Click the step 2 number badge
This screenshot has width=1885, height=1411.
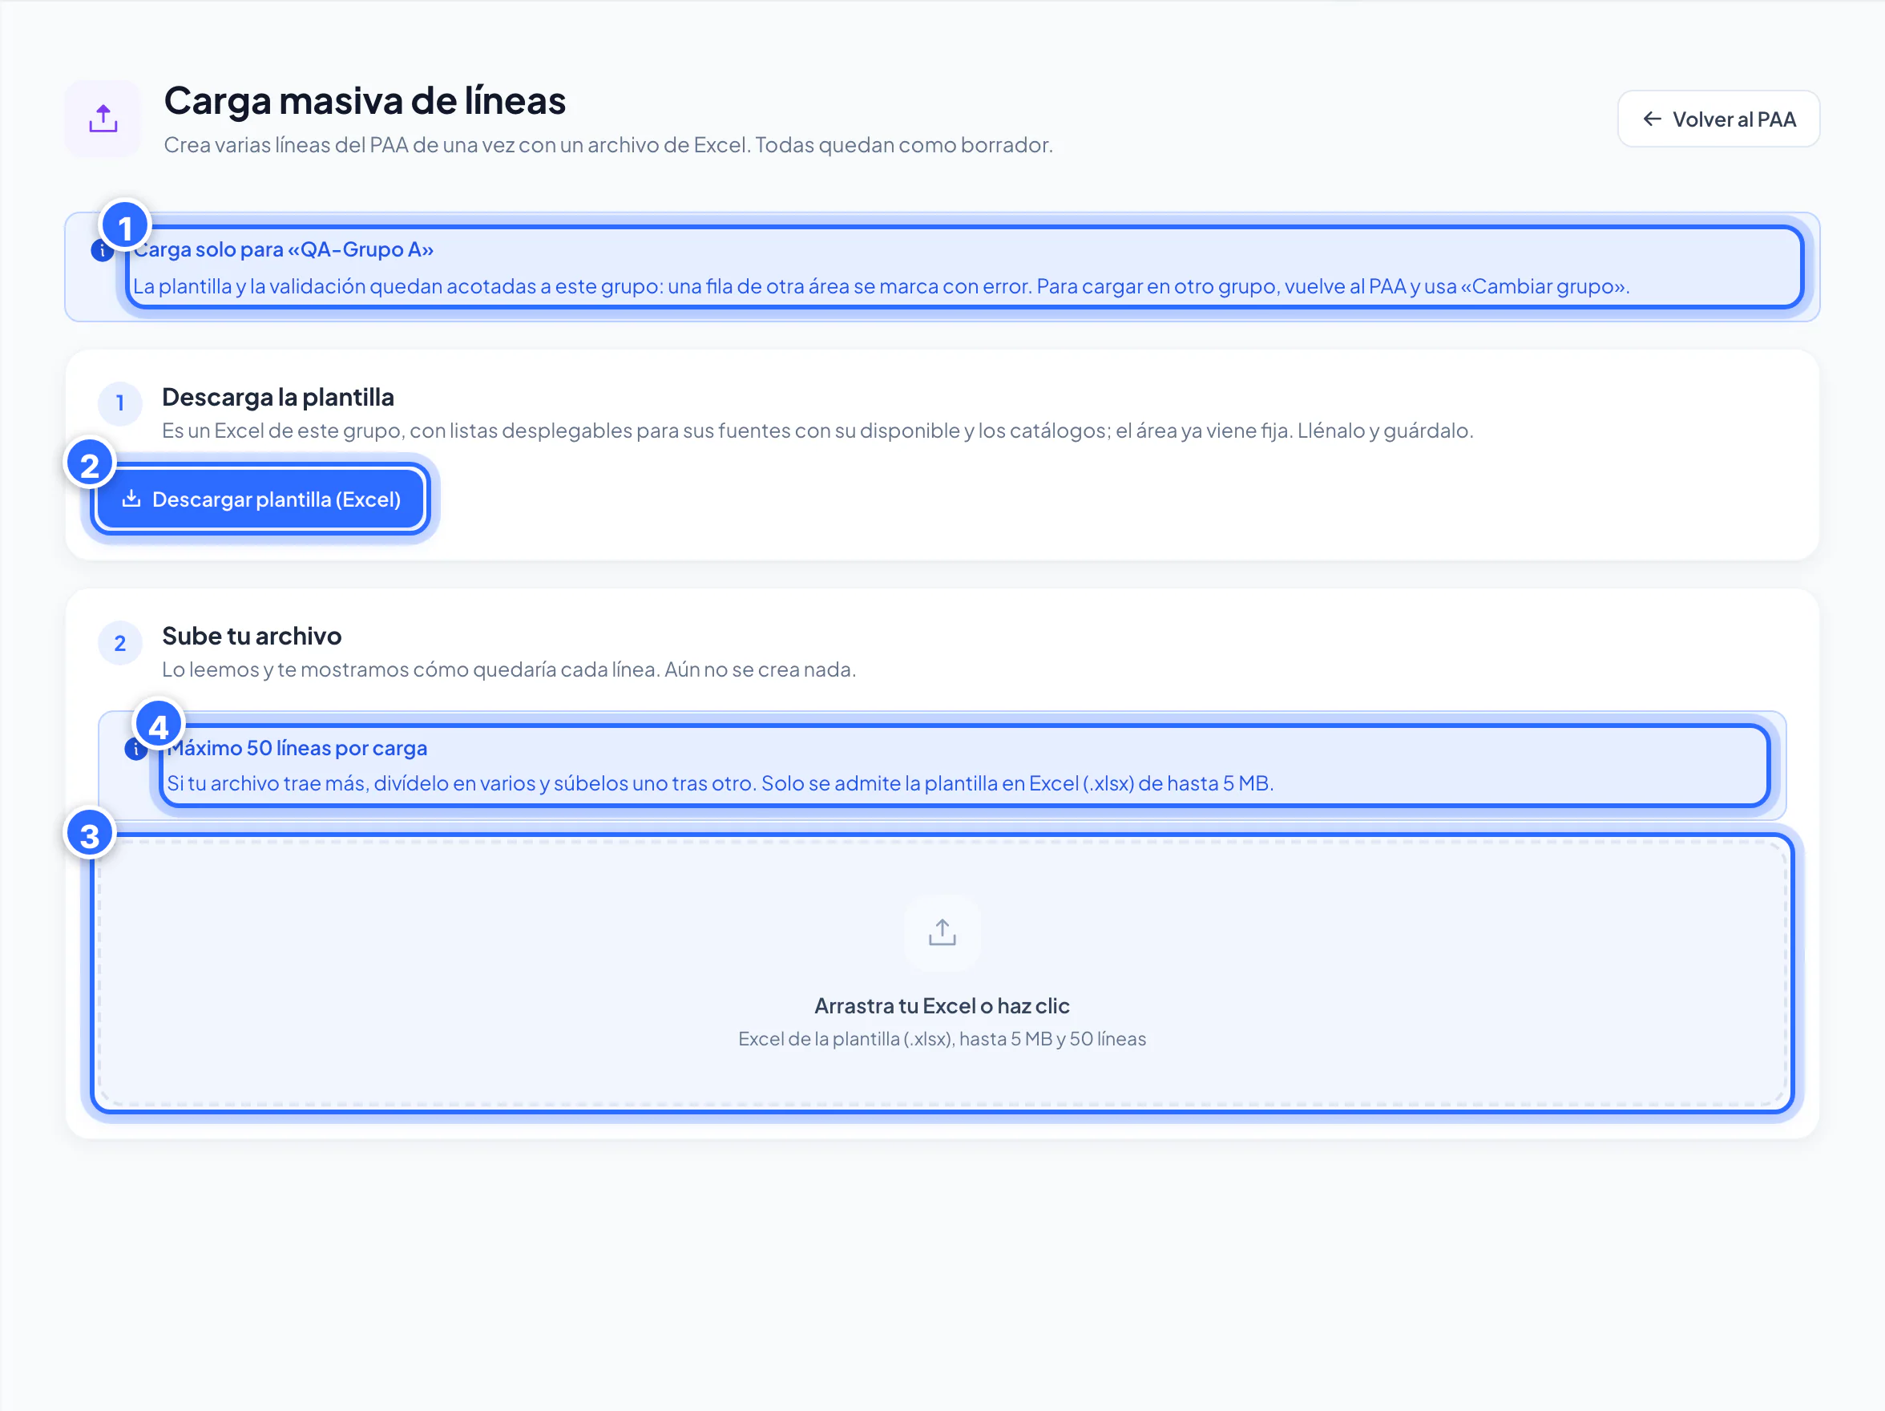[x=120, y=643]
